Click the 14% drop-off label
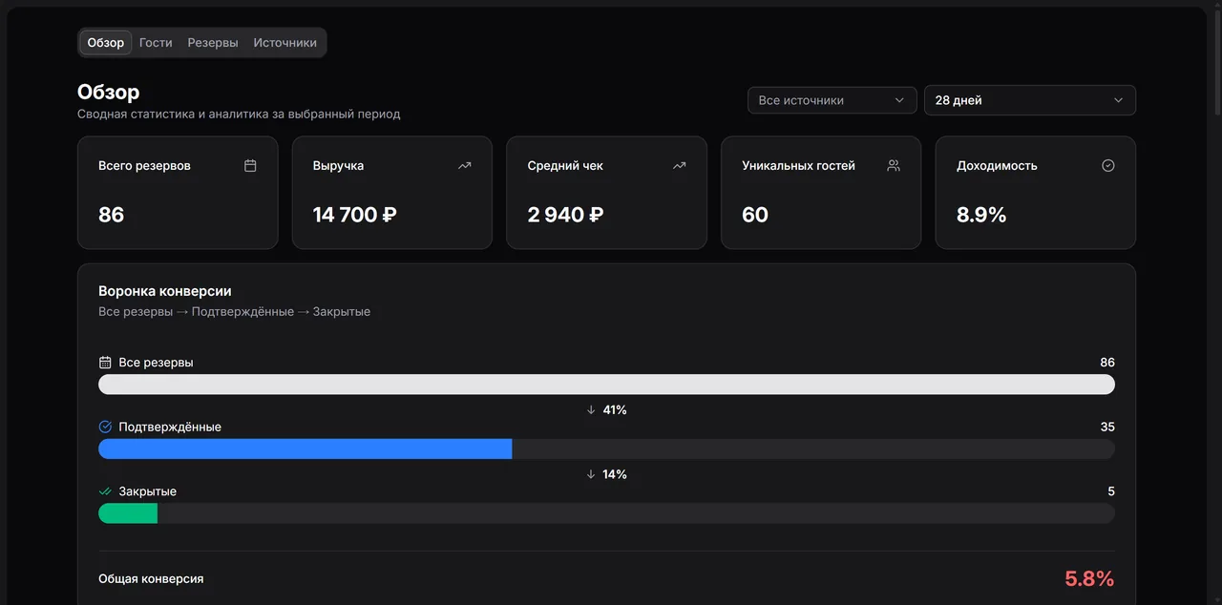Image resolution: width=1222 pixels, height=605 pixels. coord(615,474)
